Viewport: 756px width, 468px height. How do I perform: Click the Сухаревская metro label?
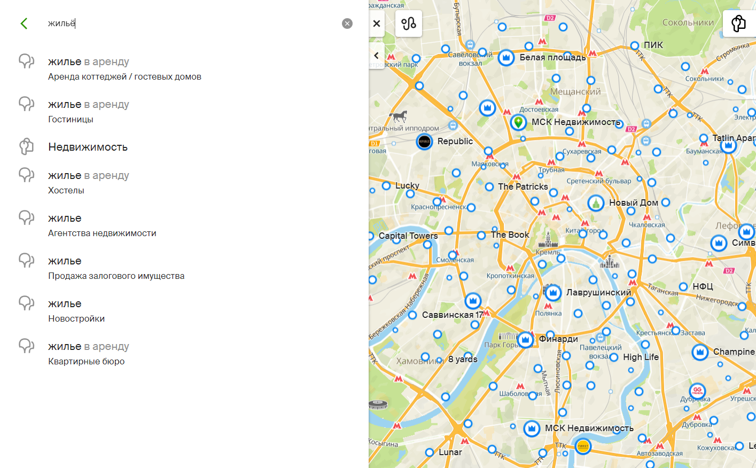582,151
